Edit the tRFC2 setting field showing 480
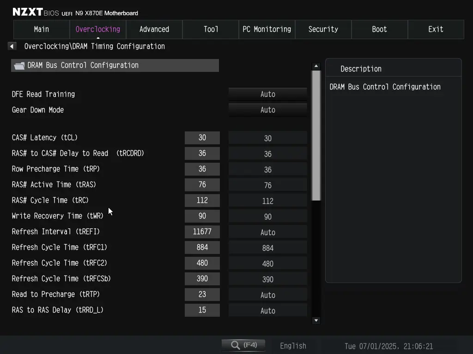The height and width of the screenshot is (354, 473). [268, 263]
